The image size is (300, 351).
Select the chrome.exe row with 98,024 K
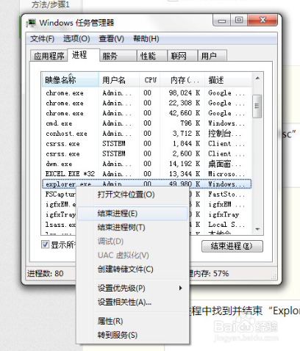pos(146,93)
